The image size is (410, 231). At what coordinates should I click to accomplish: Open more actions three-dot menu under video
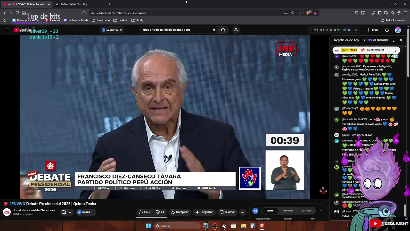click(x=242, y=212)
